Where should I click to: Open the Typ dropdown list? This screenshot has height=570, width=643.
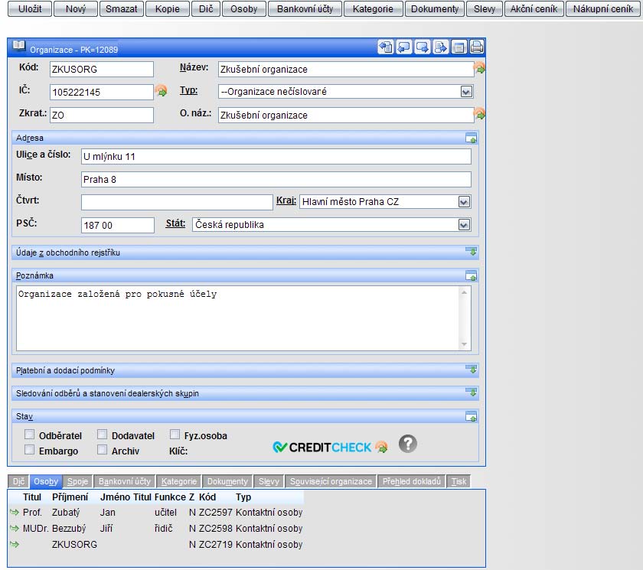point(465,91)
